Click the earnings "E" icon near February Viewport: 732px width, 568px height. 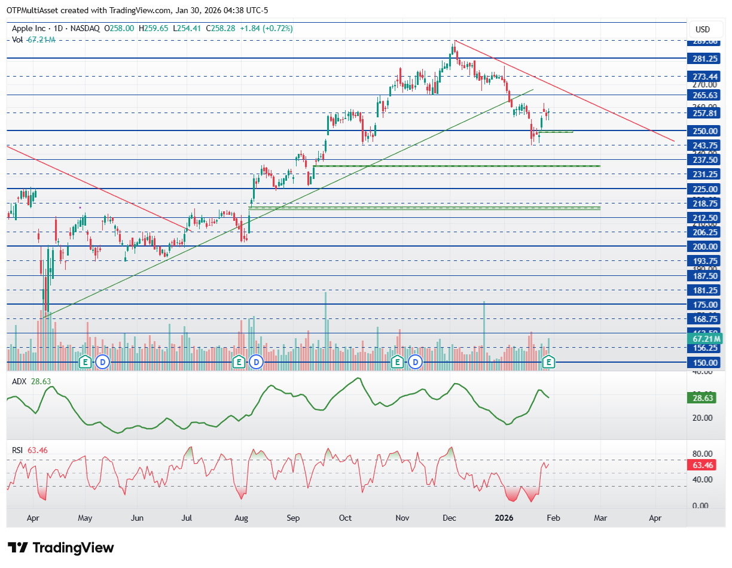tap(548, 362)
